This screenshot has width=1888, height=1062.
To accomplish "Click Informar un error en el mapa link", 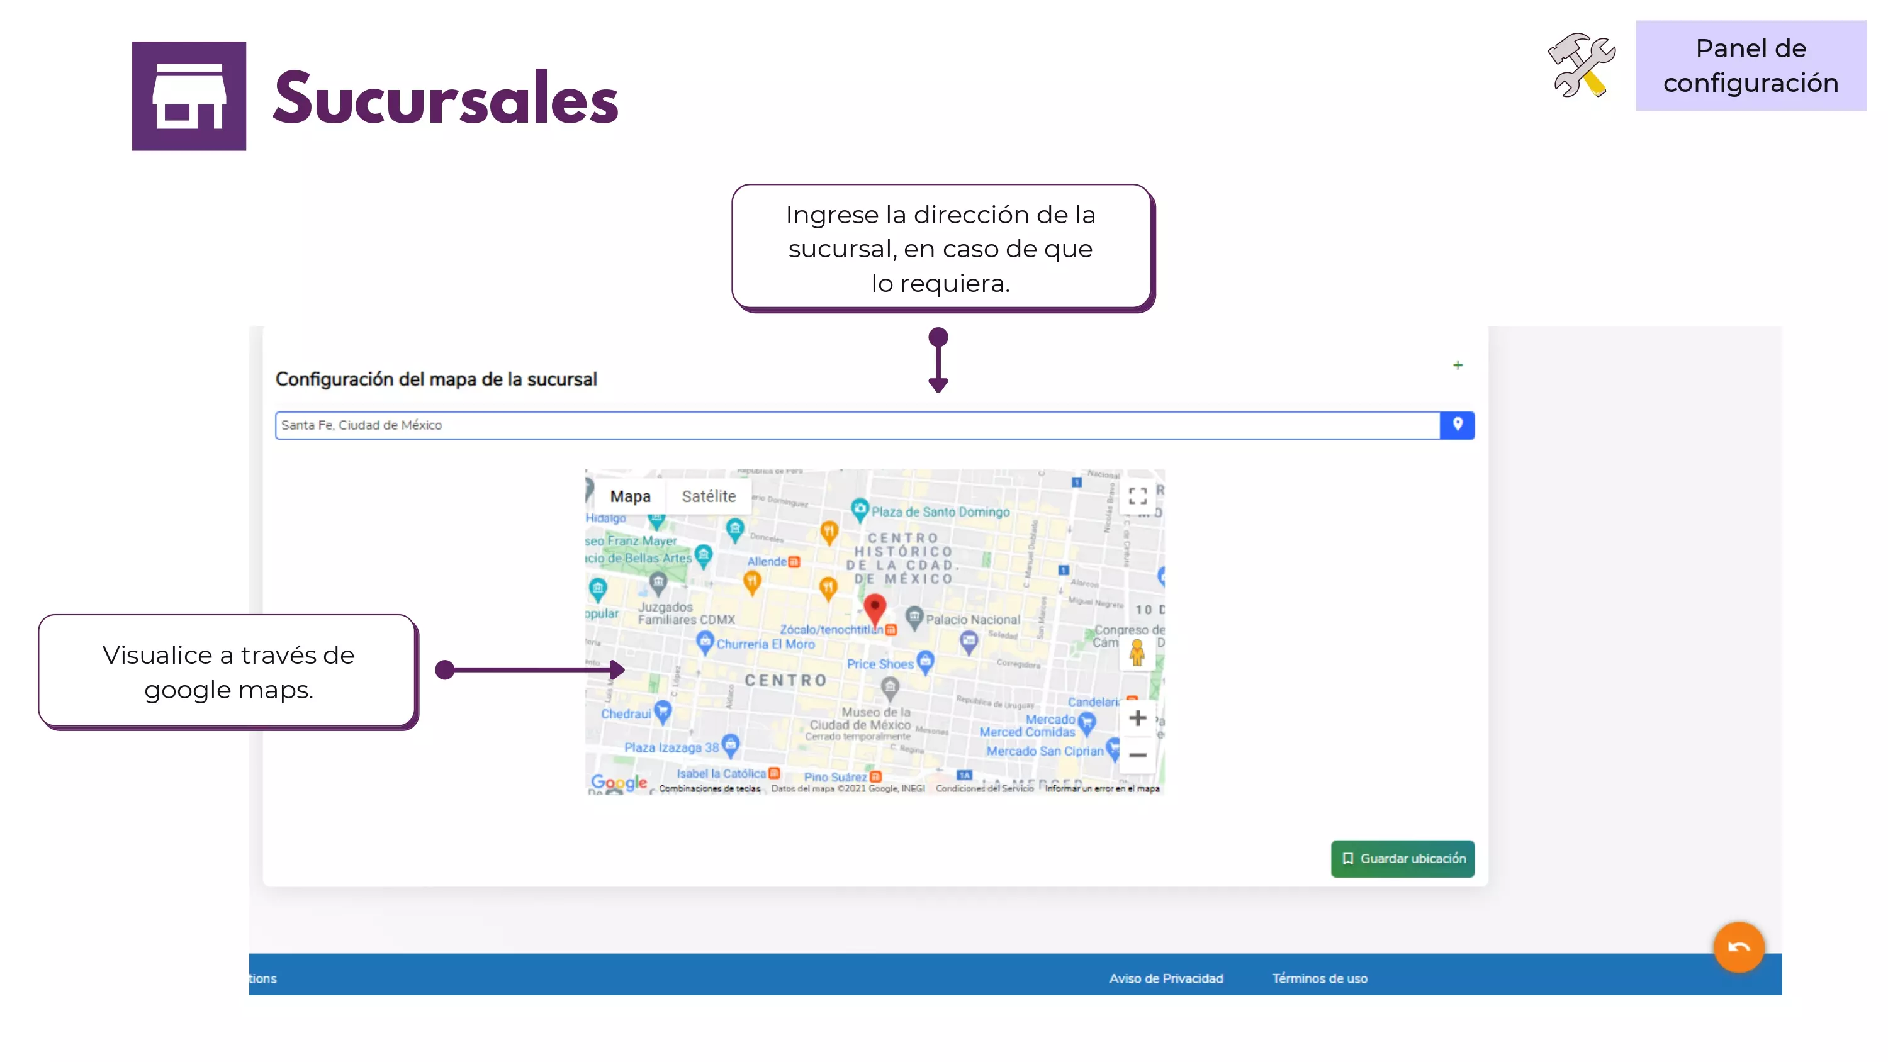I will (1101, 788).
